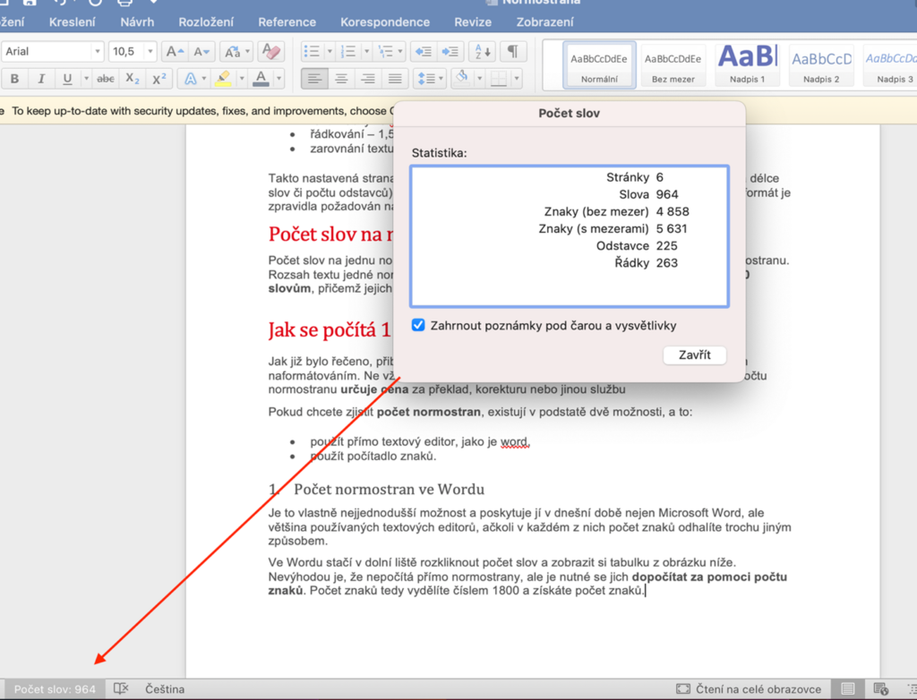Image resolution: width=917 pixels, height=700 pixels.
Task: Toggle bold formatting
Action: (15, 79)
